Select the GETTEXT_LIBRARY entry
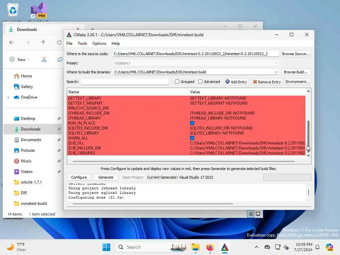Screen dimensions: 340x255 coord(85,98)
